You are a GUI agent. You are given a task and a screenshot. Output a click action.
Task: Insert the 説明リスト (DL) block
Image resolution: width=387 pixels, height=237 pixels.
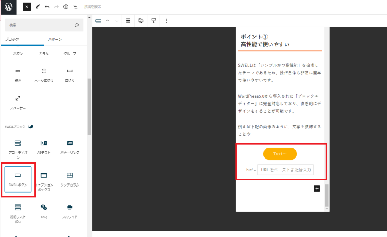click(18, 214)
